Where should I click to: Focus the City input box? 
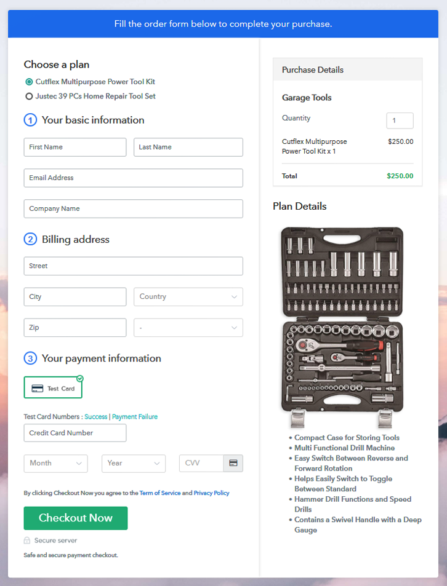(75, 297)
